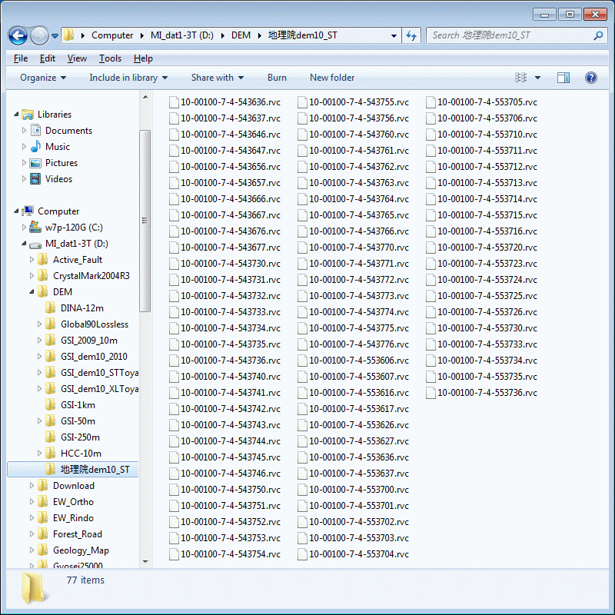Open the Edit menu
This screenshot has height=615, width=615.
[48, 58]
